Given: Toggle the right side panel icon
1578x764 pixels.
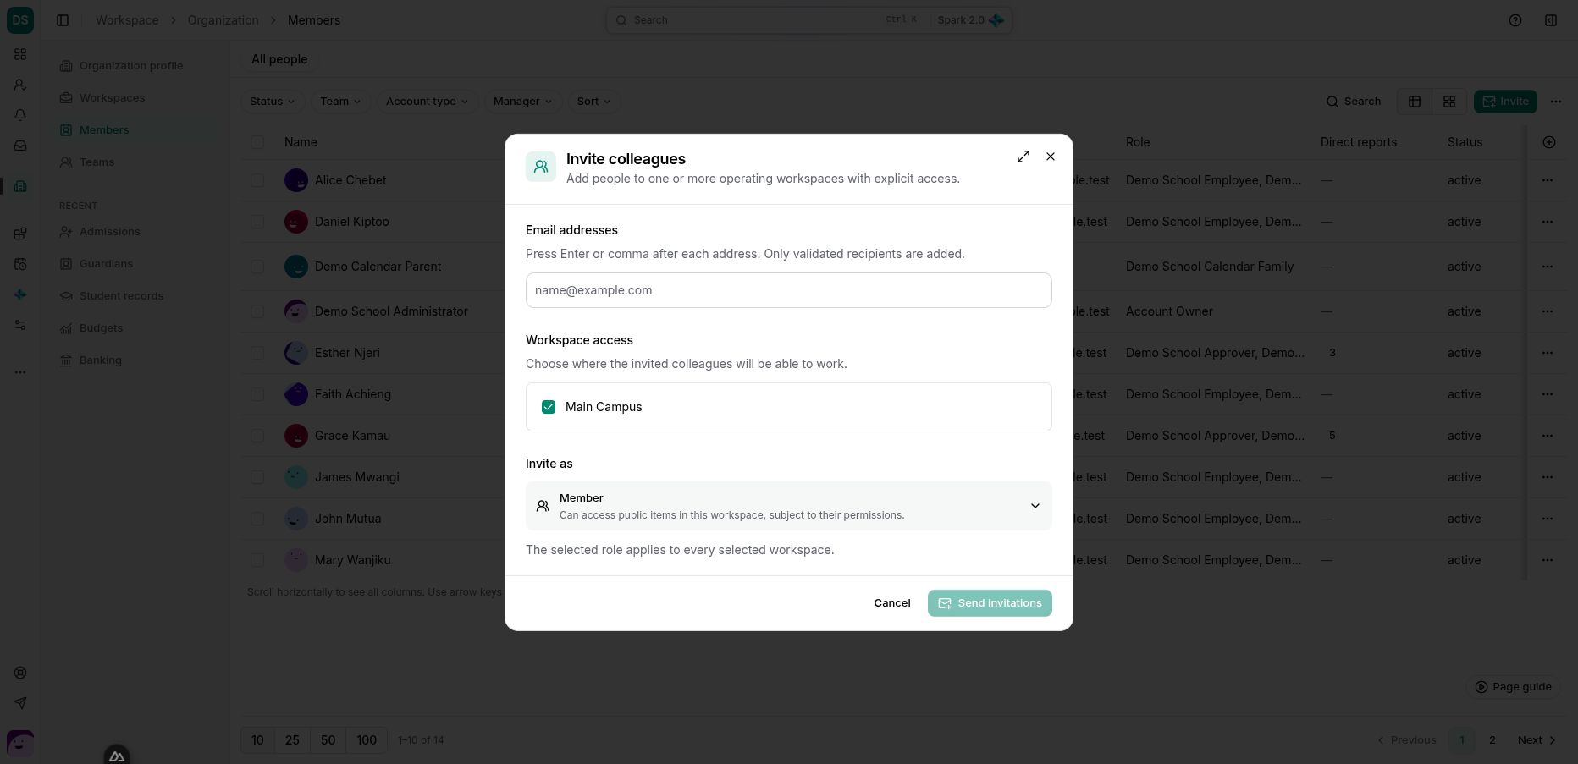Looking at the screenshot, I should point(1551,20).
